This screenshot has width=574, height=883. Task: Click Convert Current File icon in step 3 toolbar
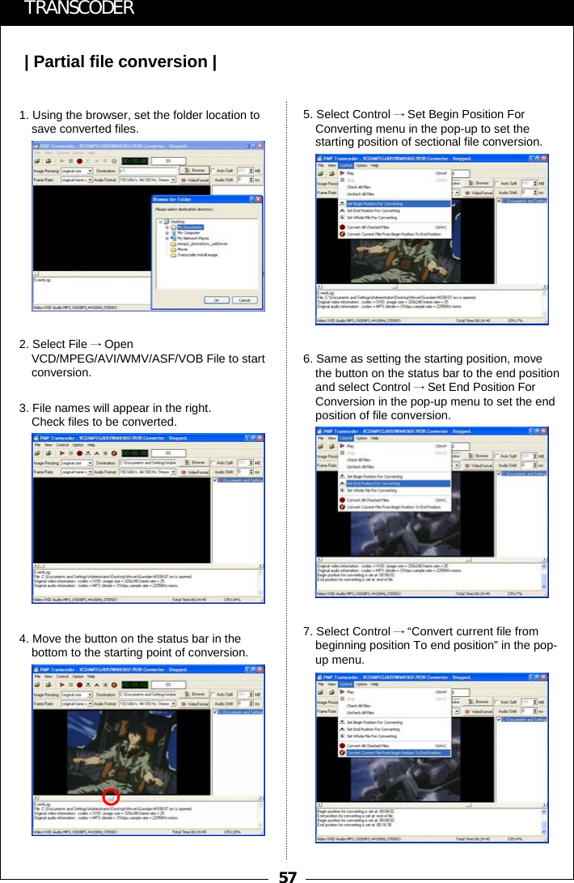tap(114, 453)
